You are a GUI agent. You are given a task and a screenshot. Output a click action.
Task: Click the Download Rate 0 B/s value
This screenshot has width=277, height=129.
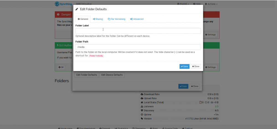213,94
